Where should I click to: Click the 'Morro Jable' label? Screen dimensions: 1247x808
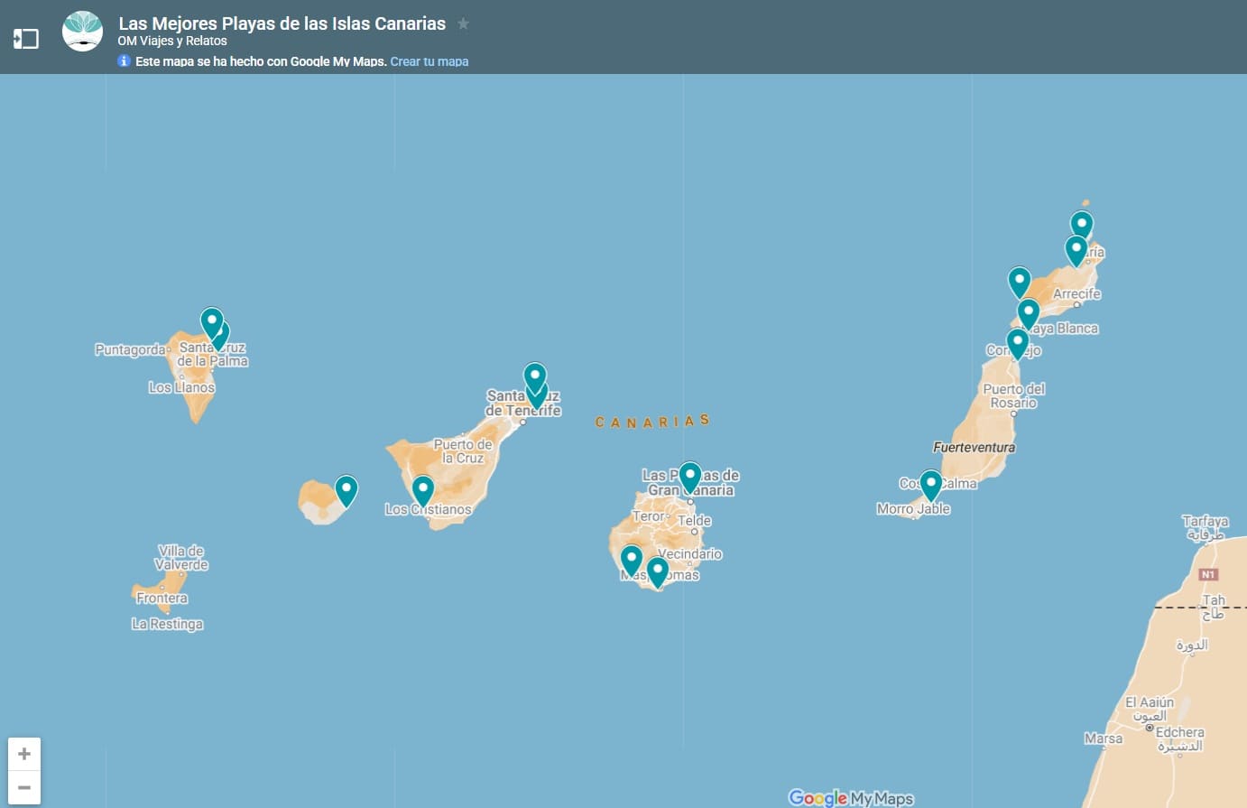(x=913, y=508)
